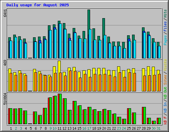Click day label '15' on the x-axis

click(79, 128)
